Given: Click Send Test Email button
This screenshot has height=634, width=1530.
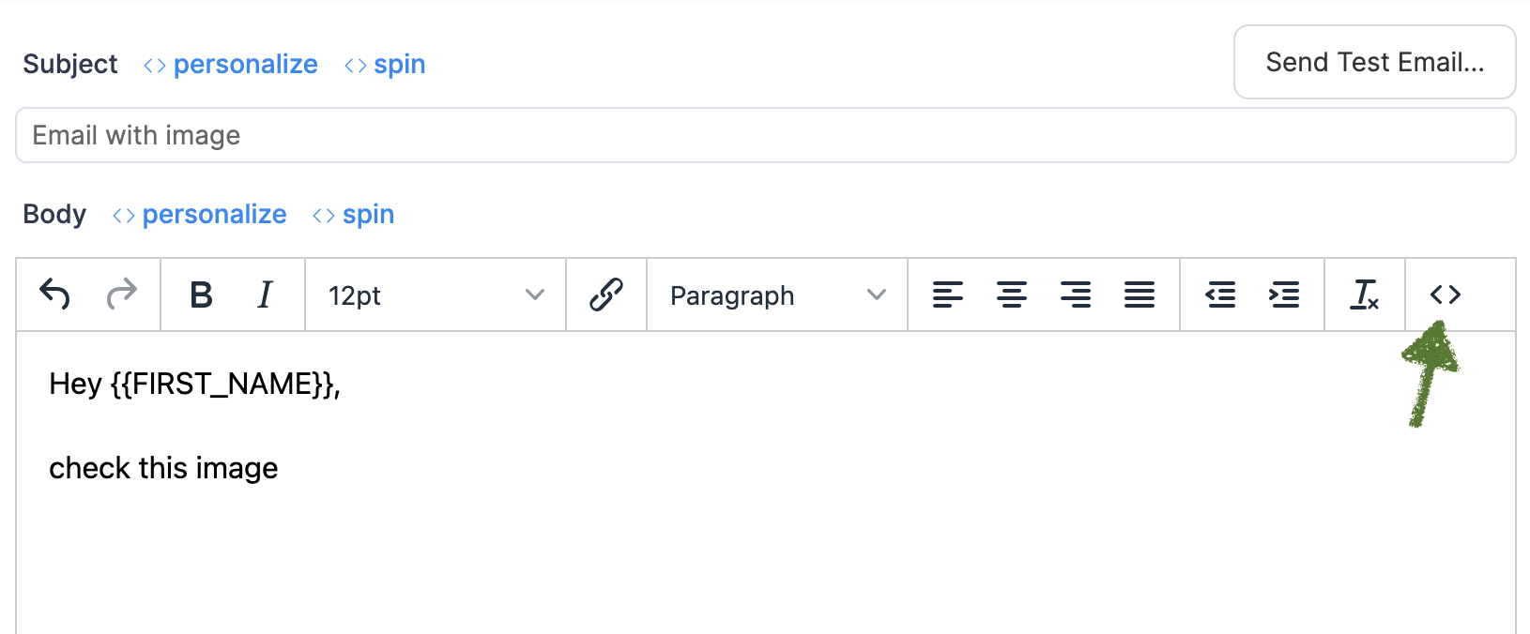Looking at the screenshot, I should [x=1375, y=62].
